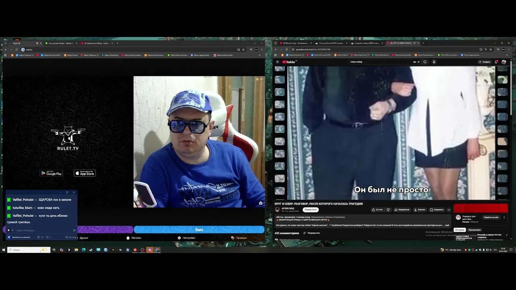Open the notification center icon
The width and height of the screenshot is (516, 290).
[x=511, y=250]
